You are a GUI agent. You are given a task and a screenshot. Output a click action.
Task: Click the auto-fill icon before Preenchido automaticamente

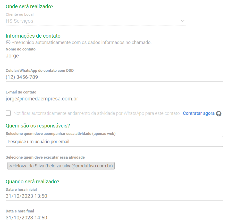pyautogui.click(x=7, y=42)
